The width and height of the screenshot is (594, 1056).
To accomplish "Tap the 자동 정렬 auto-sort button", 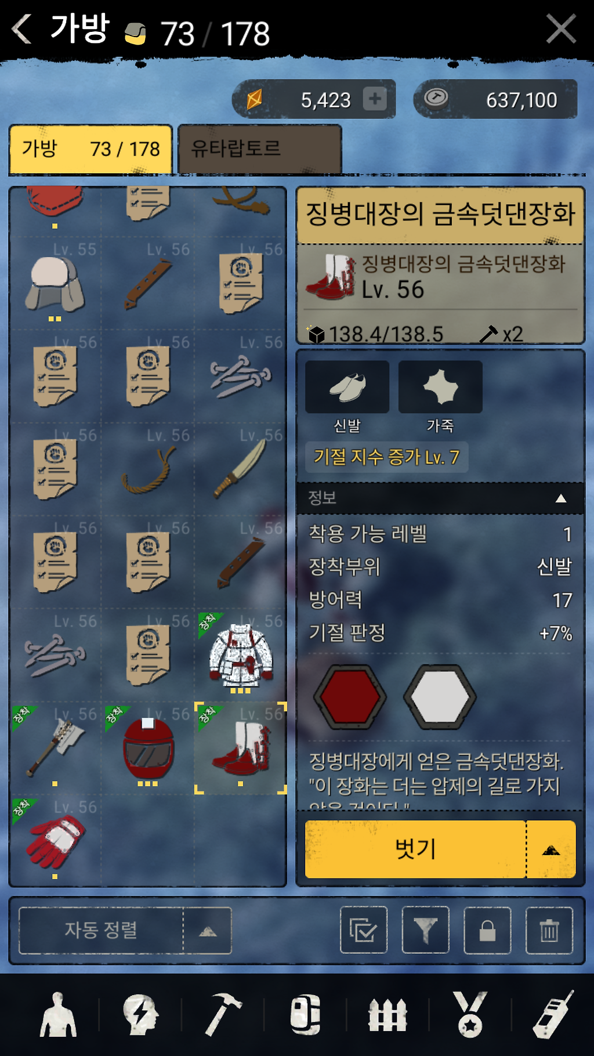I will click(x=101, y=931).
